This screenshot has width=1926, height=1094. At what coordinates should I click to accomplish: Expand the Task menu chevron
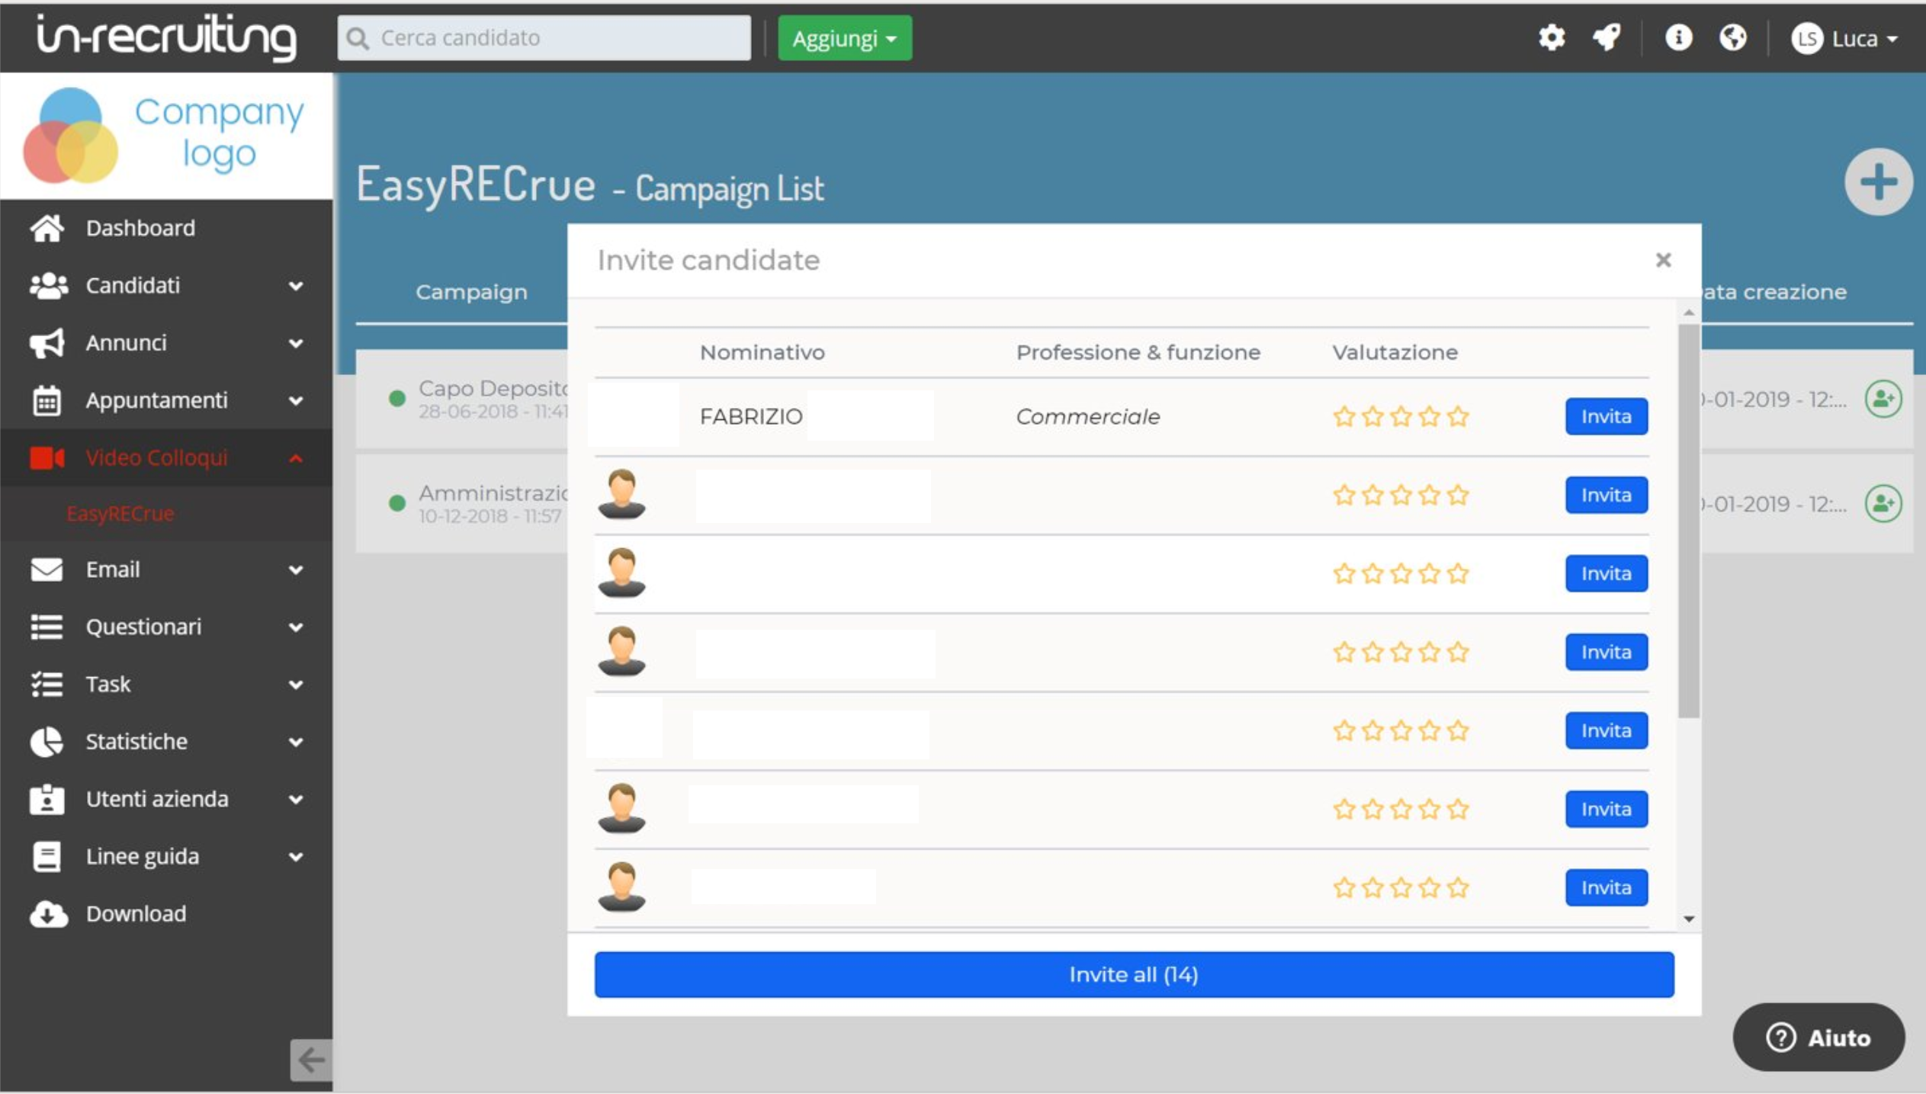click(296, 685)
